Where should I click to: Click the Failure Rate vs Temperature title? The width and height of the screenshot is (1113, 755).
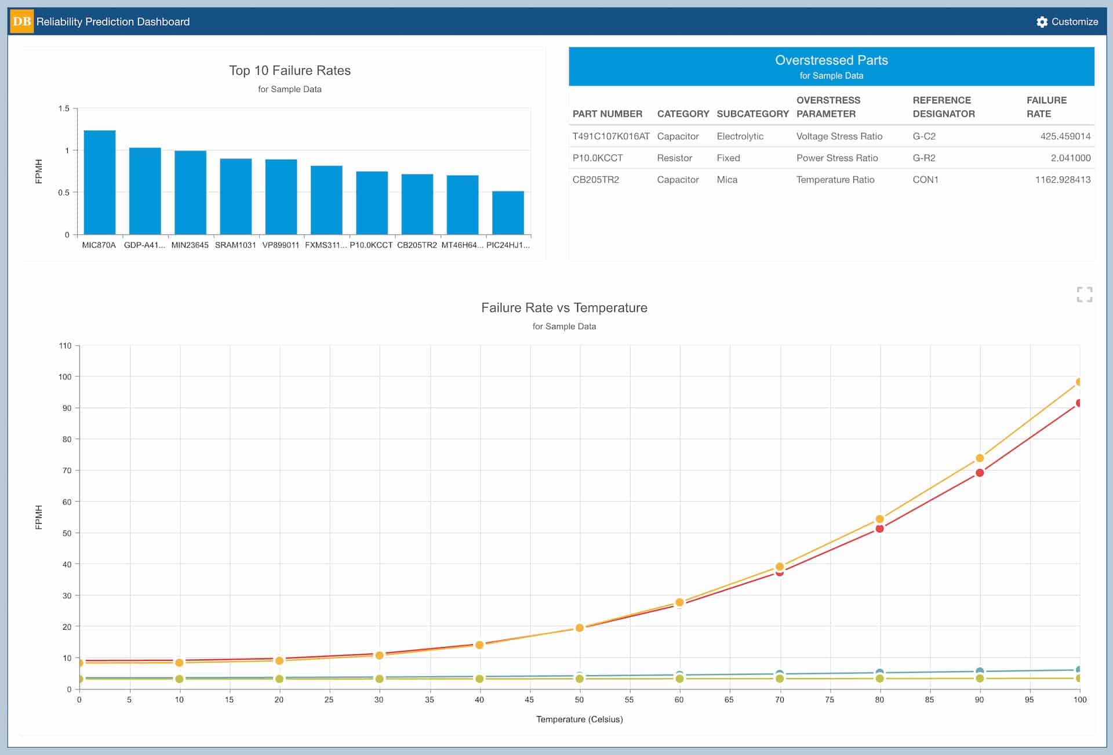coord(564,308)
